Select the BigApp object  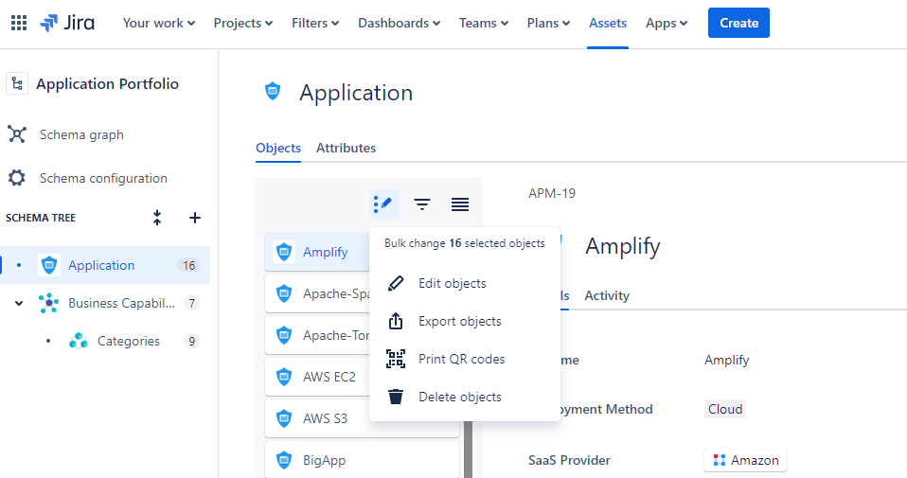[362, 460]
